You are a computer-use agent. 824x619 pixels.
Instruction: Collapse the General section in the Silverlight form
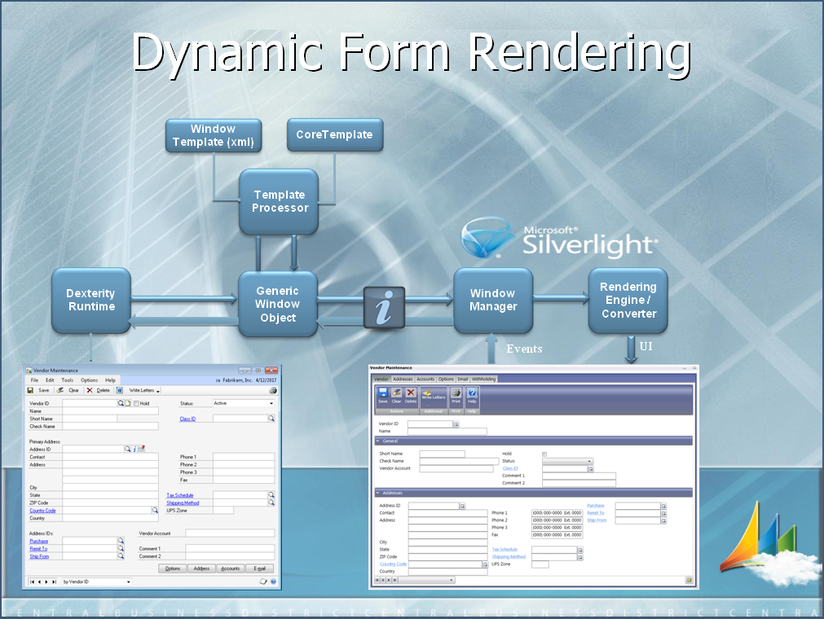tap(376, 441)
